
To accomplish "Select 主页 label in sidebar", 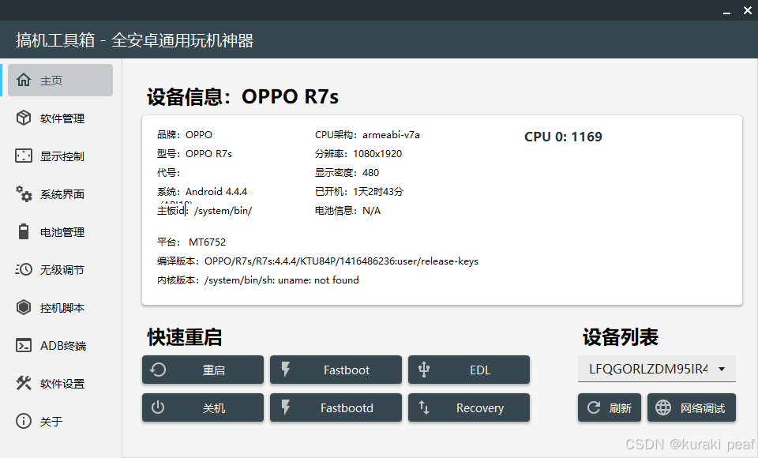I will pyautogui.click(x=51, y=81).
